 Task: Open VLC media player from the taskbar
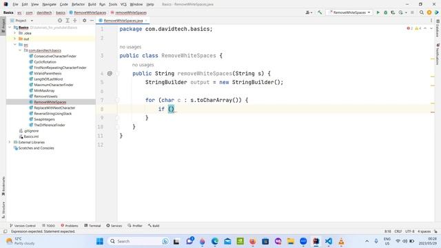341,241
